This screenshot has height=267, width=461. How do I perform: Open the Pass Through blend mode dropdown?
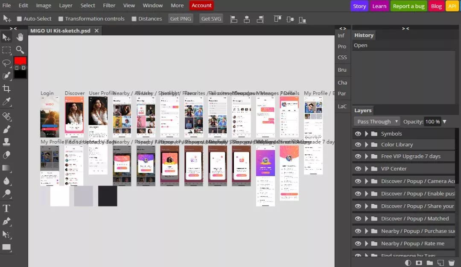(377, 122)
